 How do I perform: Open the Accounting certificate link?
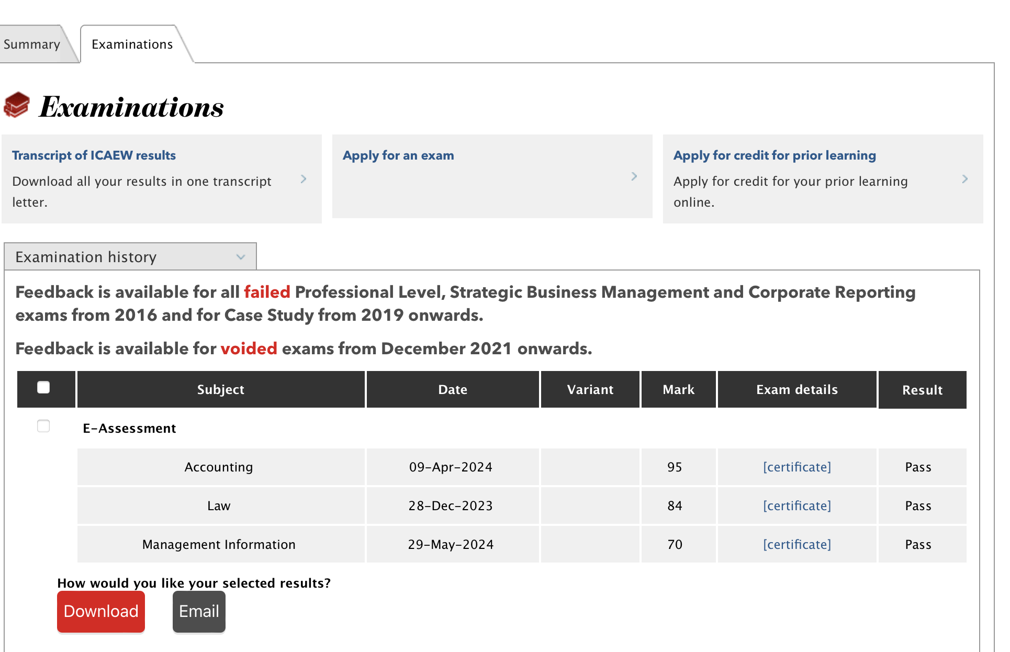click(796, 467)
